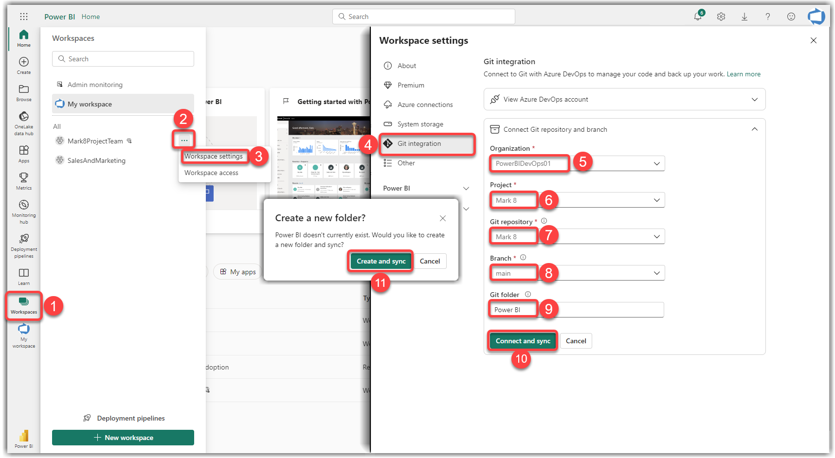Open the help question mark icon
This screenshot has width=835, height=458.
[768, 17]
